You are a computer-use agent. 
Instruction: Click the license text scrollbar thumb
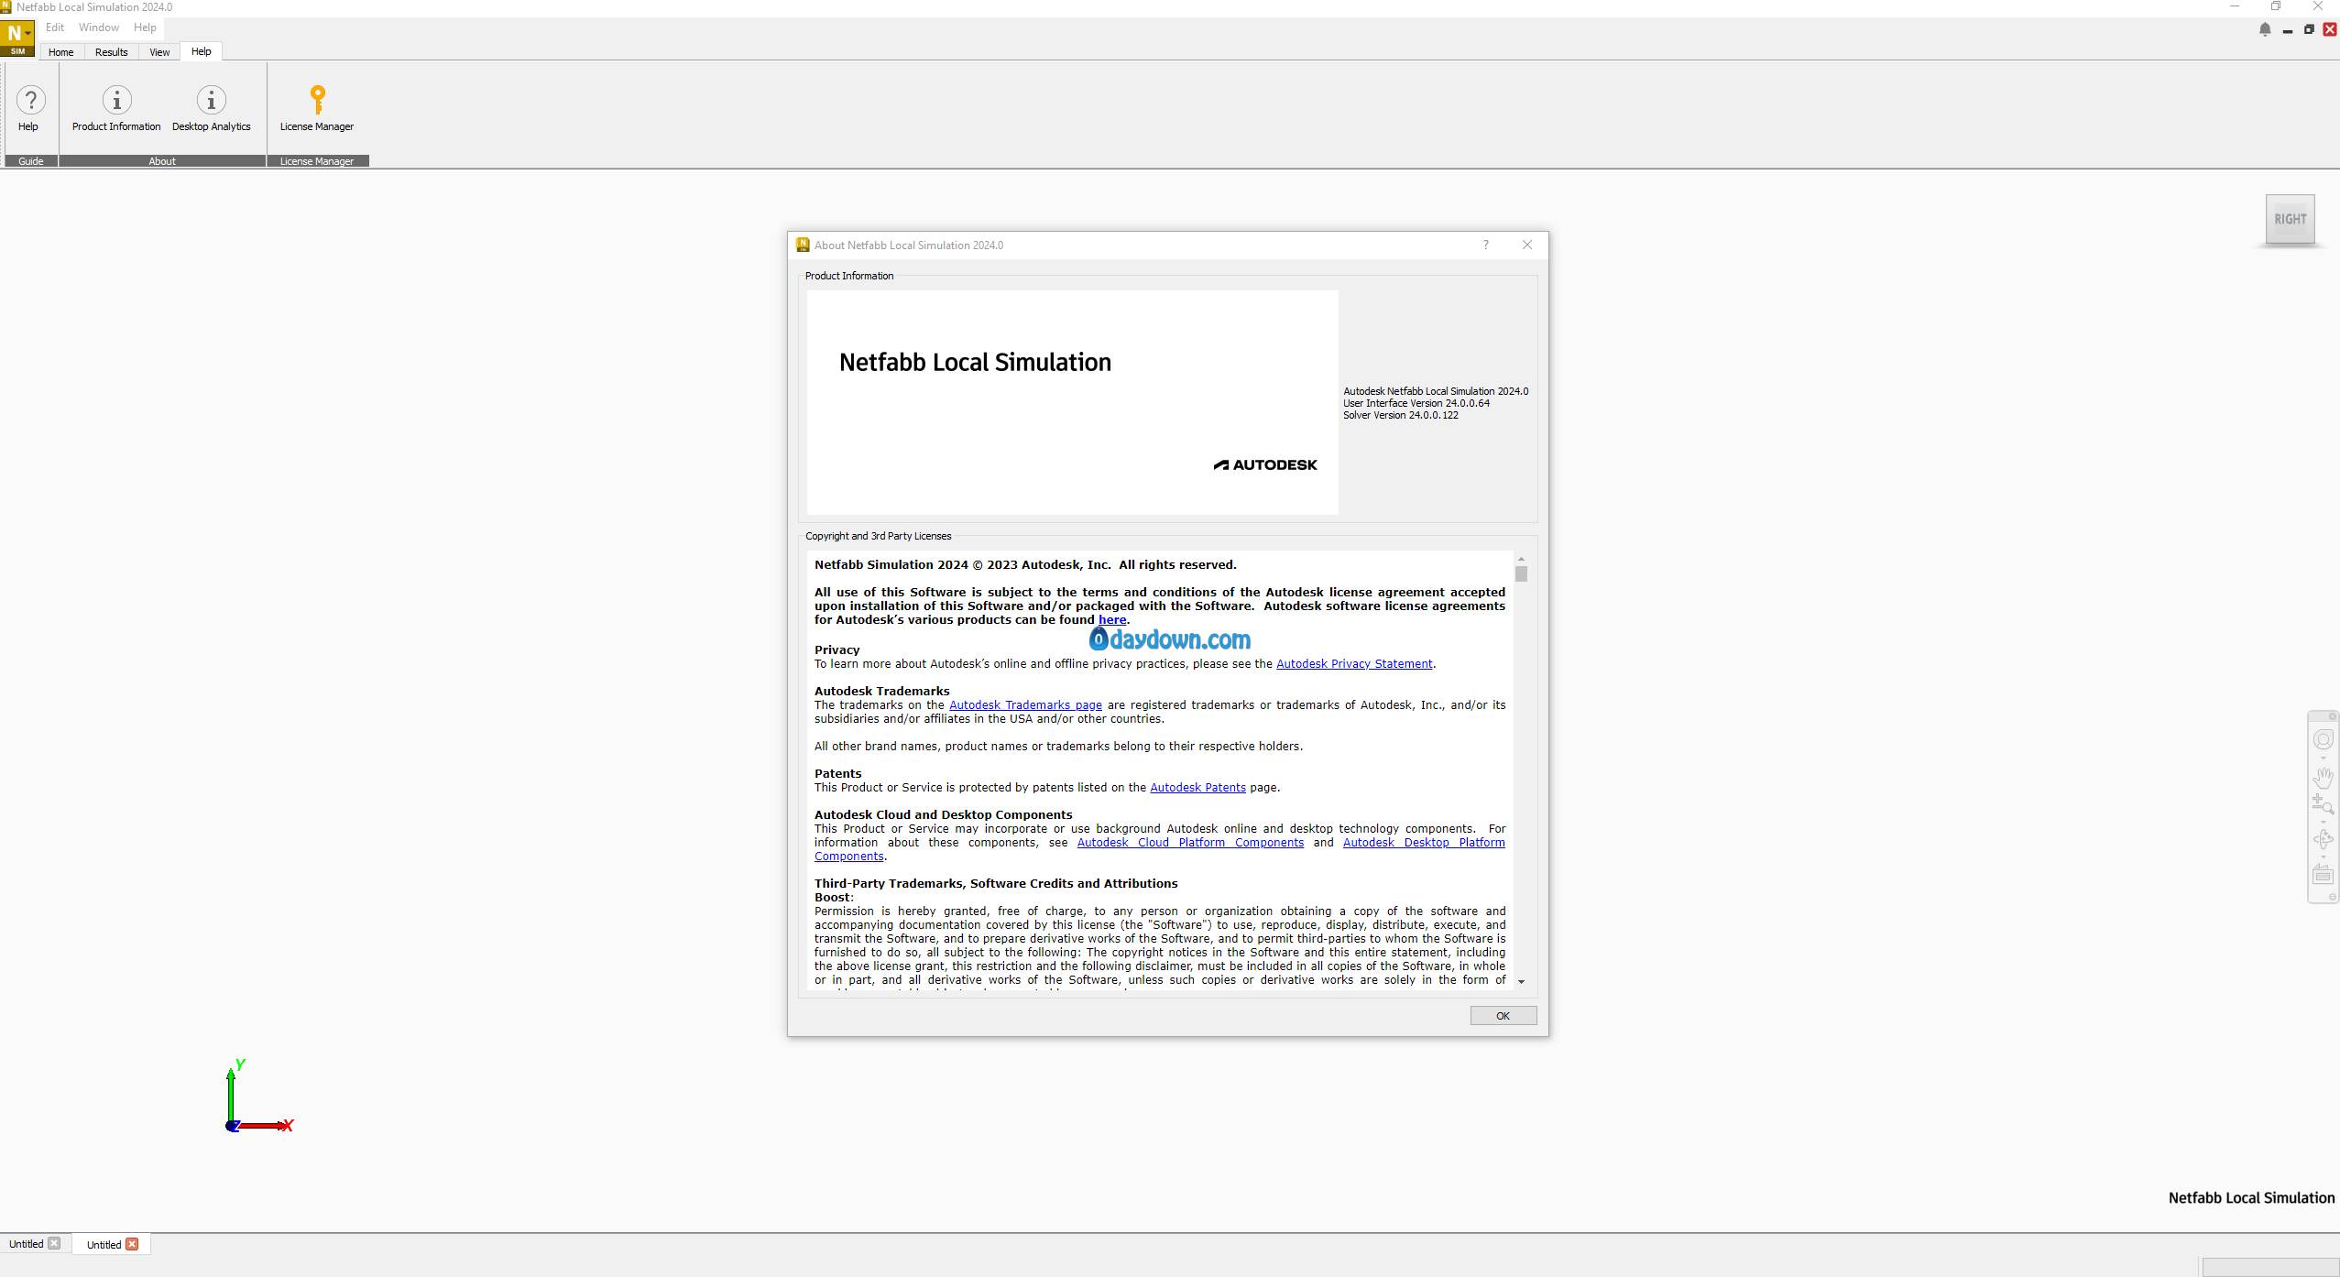point(1521,574)
